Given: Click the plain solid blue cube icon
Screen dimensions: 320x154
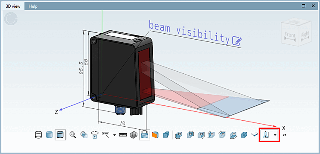Looking at the screenshot, I should pos(244,135).
